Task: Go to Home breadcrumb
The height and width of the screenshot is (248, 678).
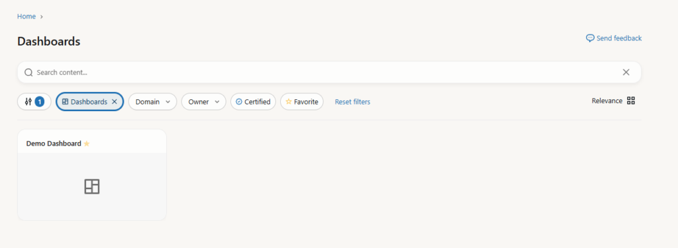Action: [26, 17]
